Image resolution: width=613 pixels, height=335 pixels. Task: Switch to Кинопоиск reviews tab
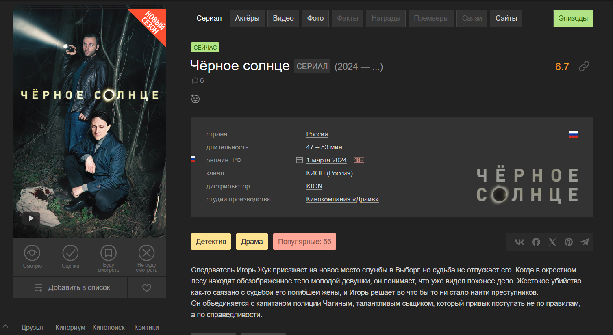pos(109,327)
